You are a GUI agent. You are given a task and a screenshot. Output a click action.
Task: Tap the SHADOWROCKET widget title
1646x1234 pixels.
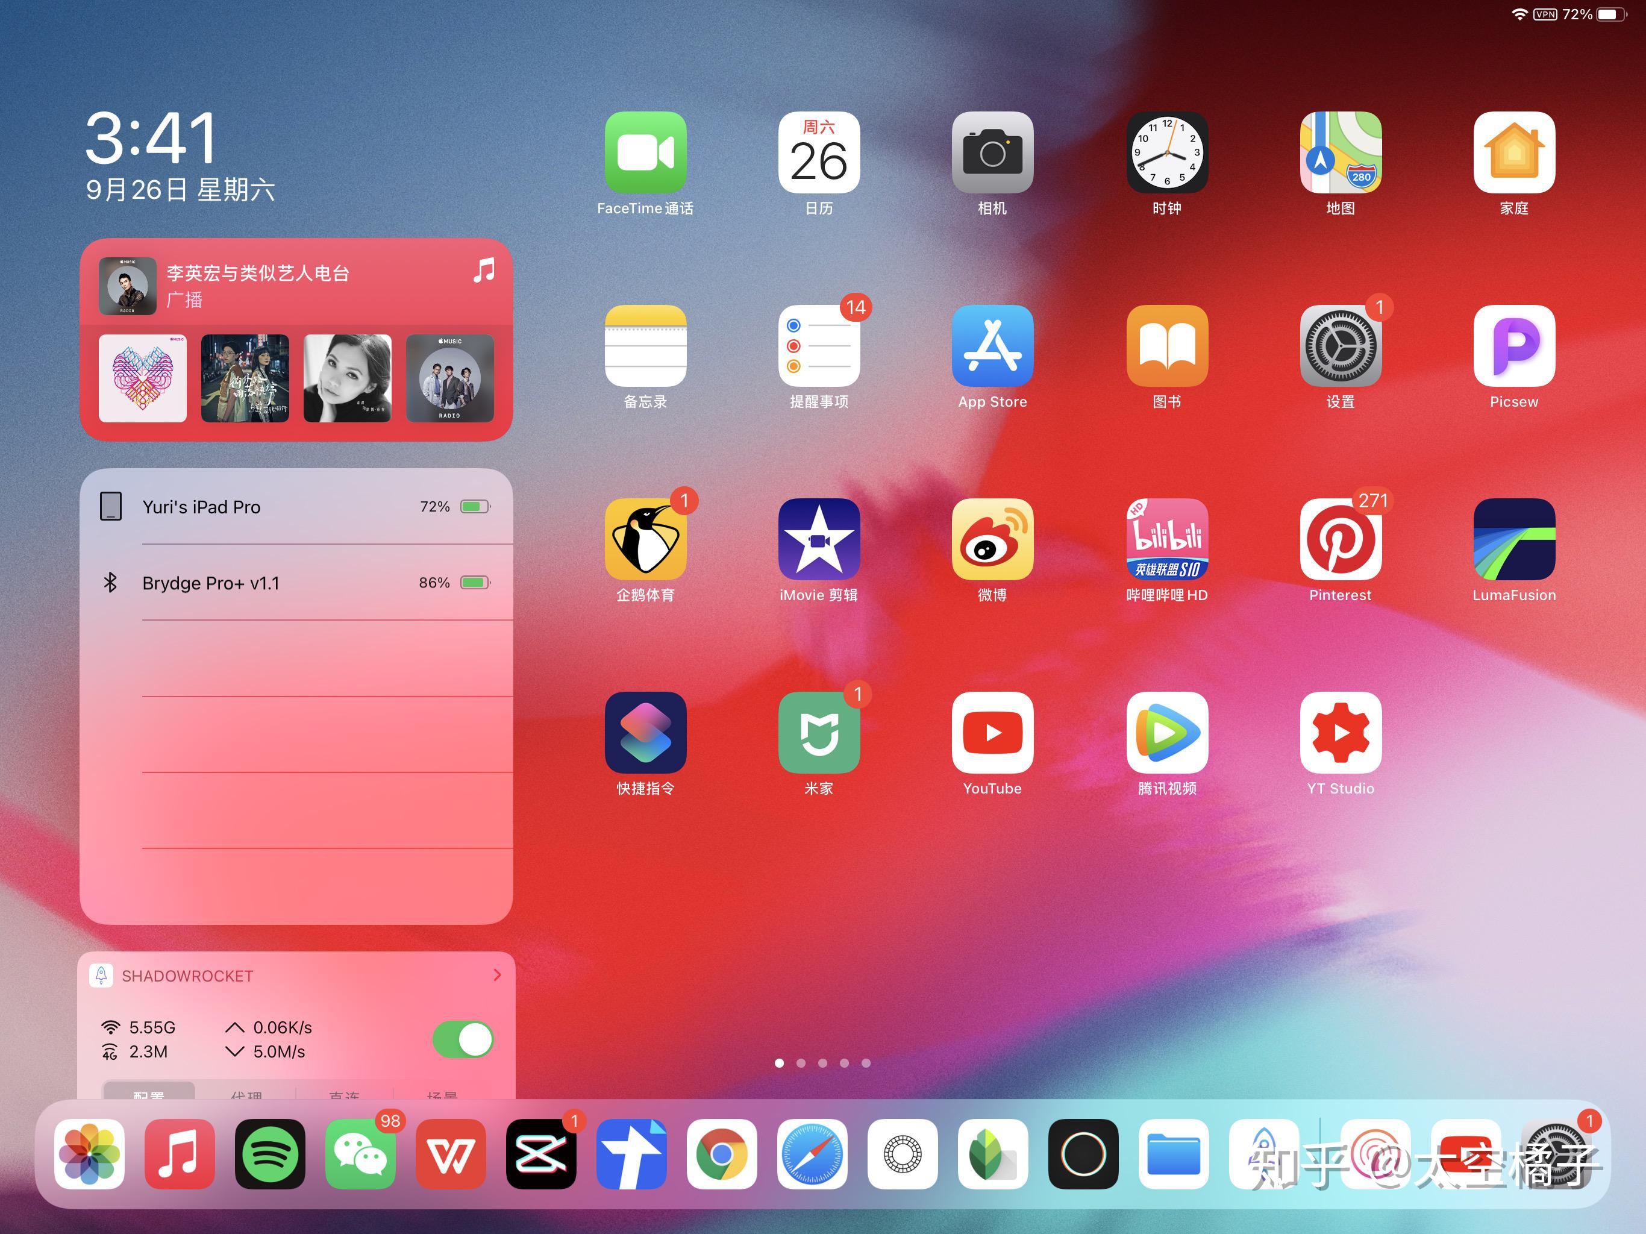point(187,976)
